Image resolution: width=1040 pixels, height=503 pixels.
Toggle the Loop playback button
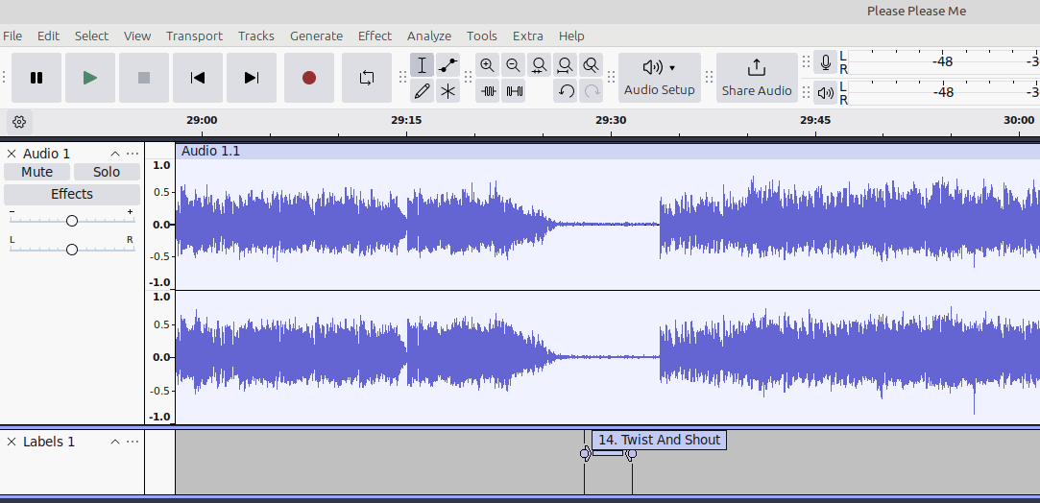coord(367,78)
